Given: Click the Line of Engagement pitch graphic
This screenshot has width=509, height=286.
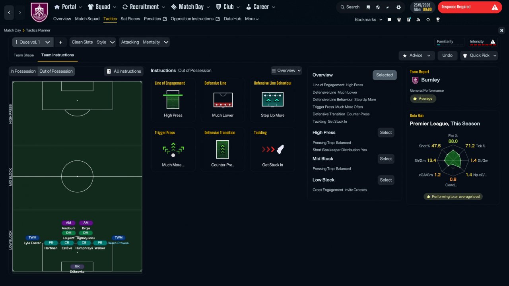Looking at the screenshot, I should tap(173, 99).
